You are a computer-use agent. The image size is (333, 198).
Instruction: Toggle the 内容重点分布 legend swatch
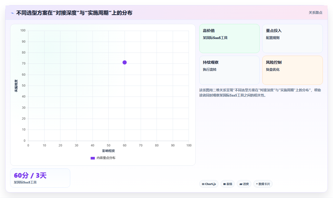93,158
